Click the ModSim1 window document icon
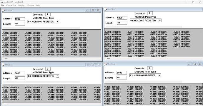The height and width of the screenshot is (106, 203). (3, 10)
